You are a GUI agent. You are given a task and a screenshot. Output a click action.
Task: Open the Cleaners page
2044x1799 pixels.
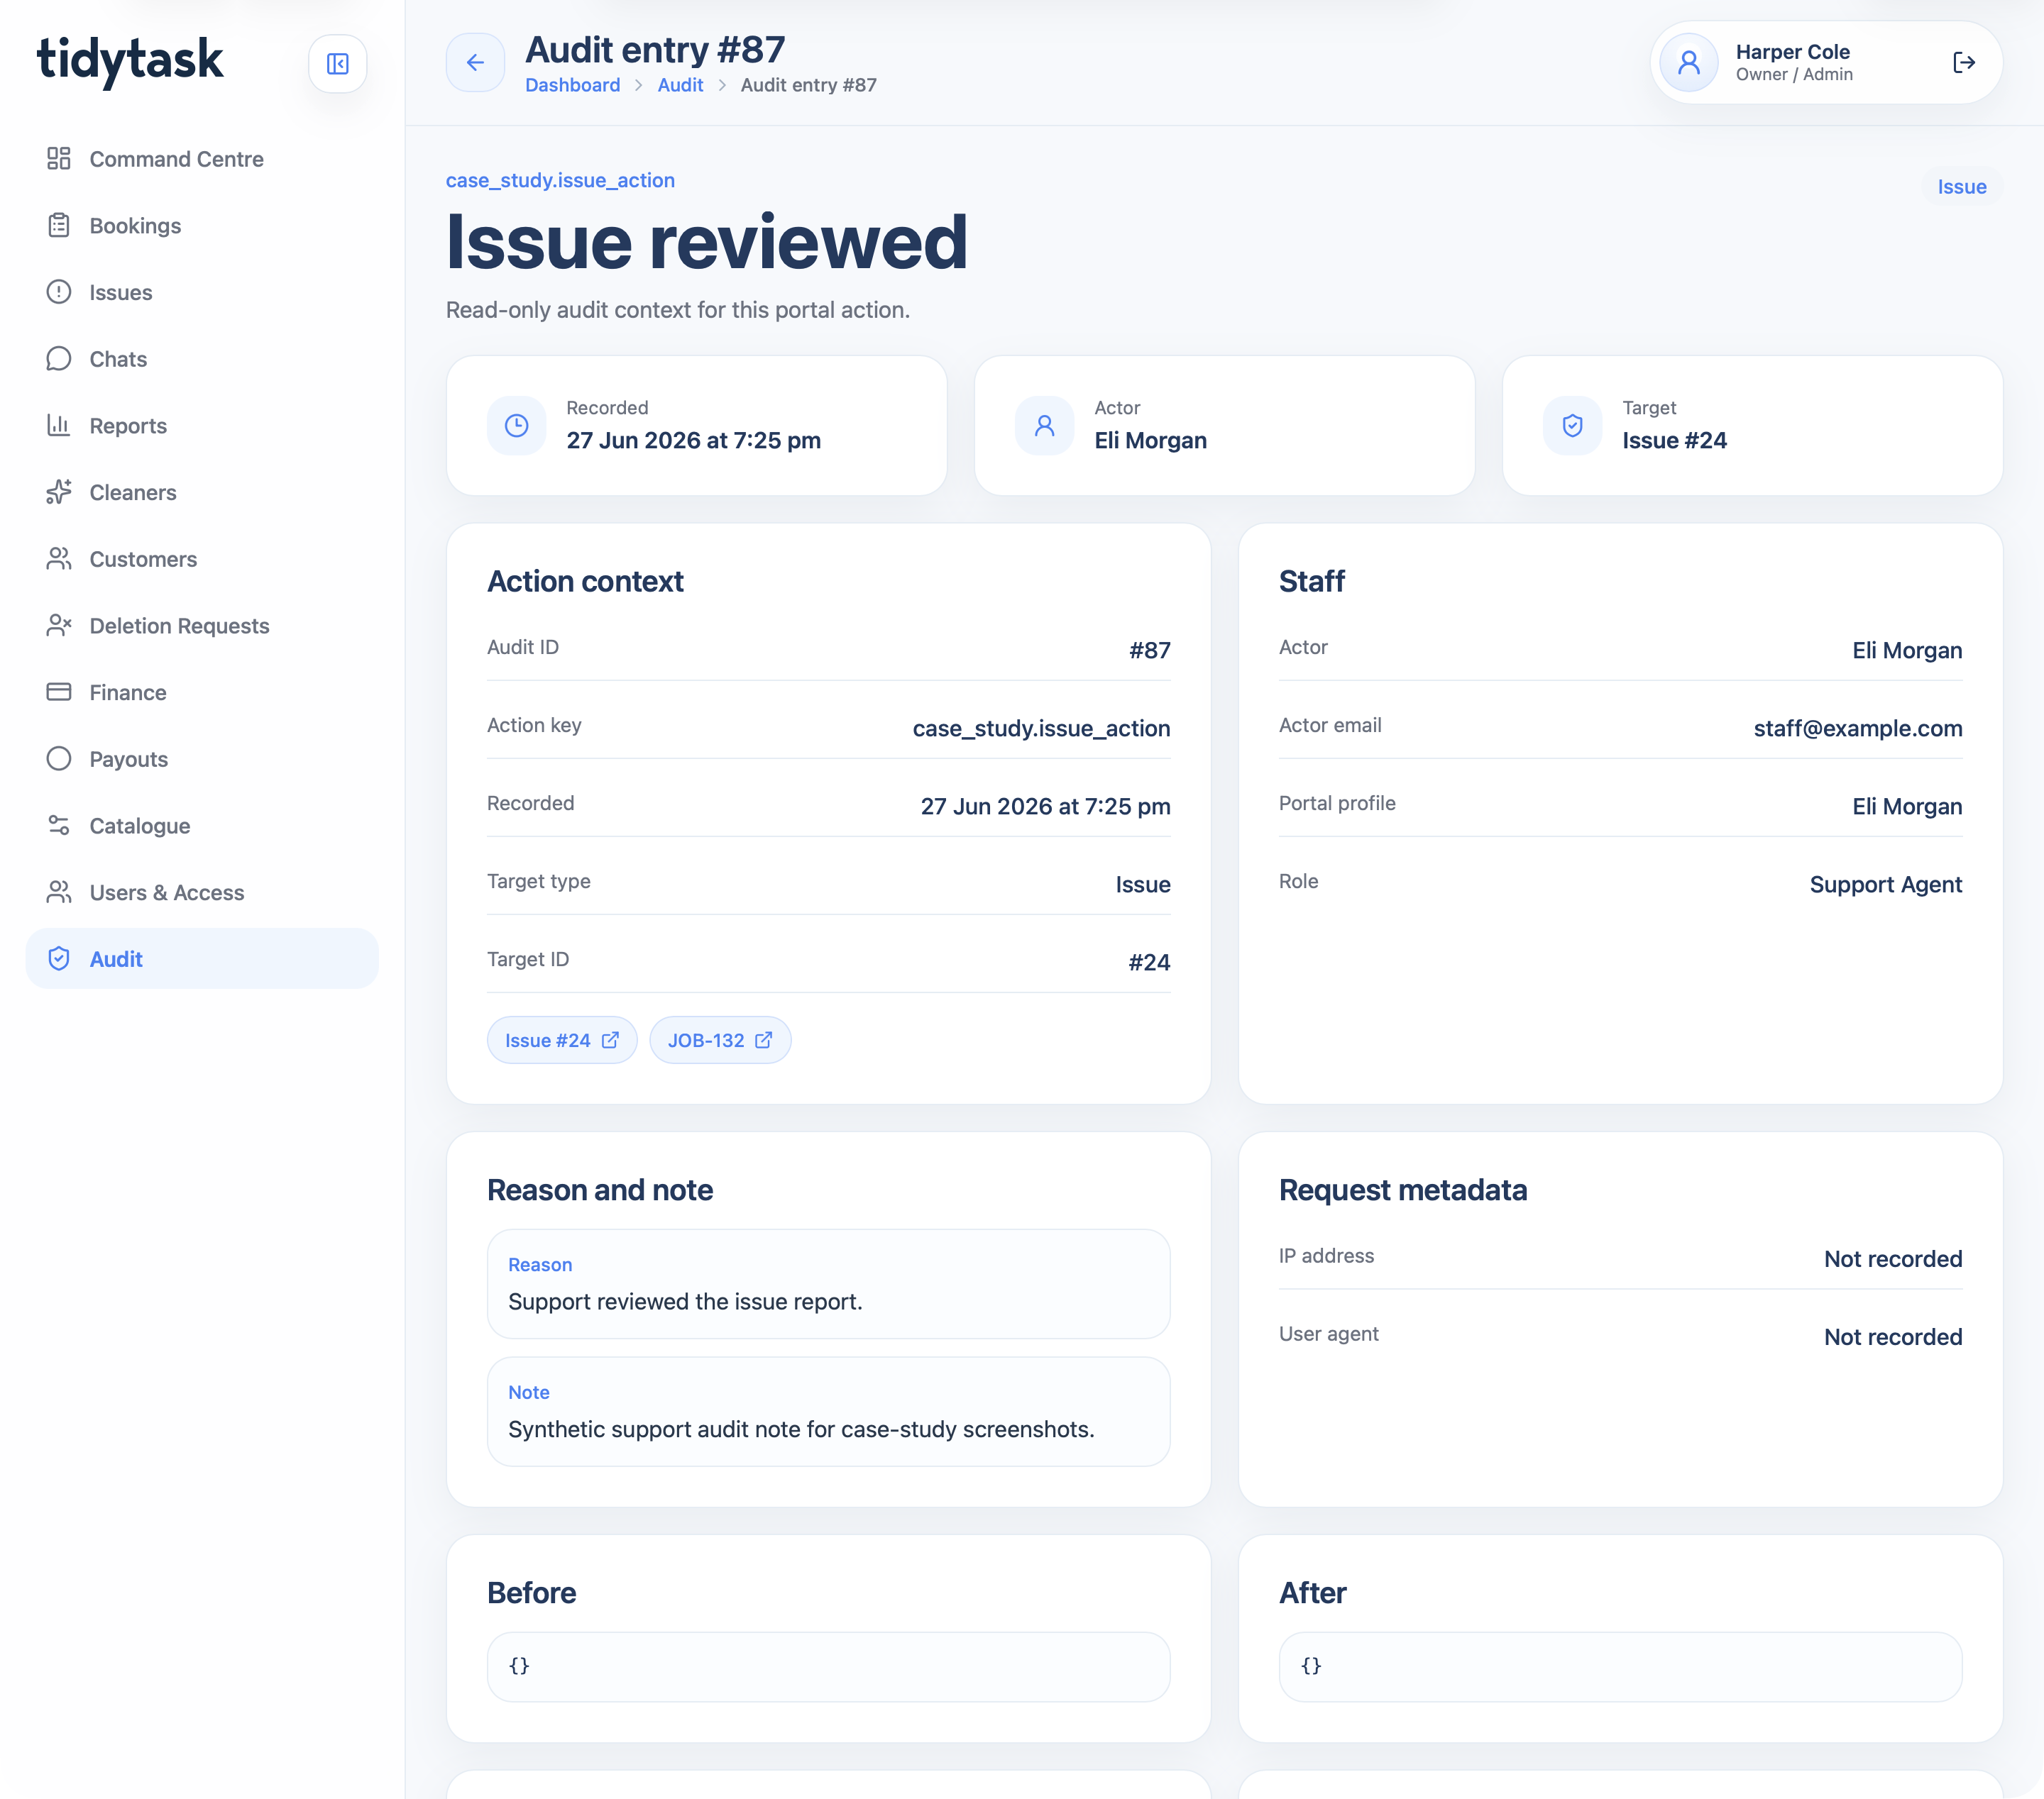click(x=202, y=493)
